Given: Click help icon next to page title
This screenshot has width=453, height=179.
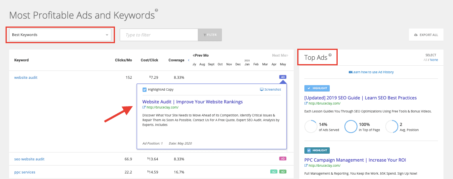Looking at the screenshot, I should tap(157, 10).
